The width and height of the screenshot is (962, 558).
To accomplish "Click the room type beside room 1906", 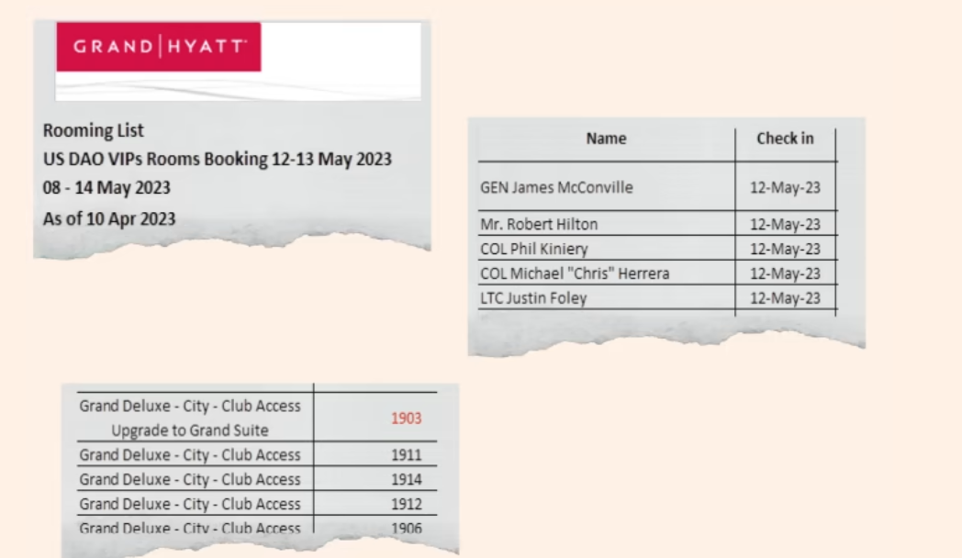I will click(x=190, y=528).
